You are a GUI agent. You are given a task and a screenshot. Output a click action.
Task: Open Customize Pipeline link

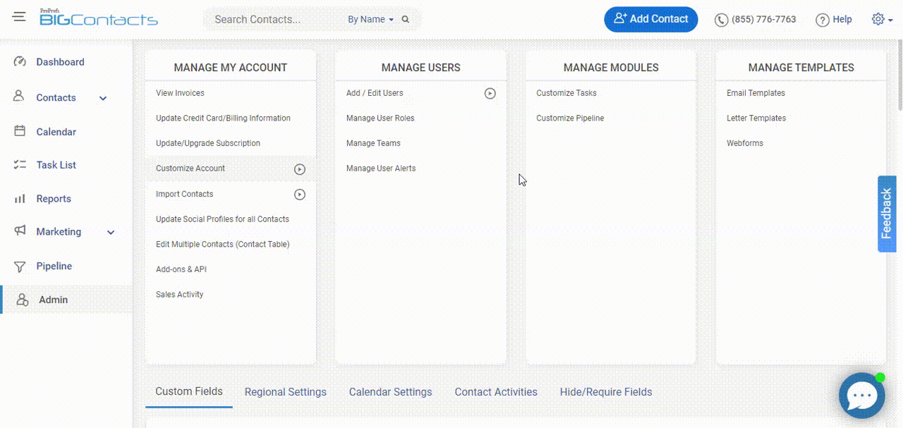tap(570, 118)
